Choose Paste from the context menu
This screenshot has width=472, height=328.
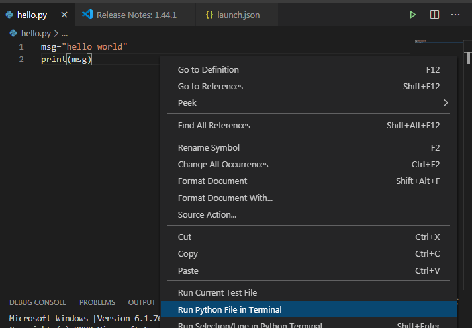(x=309, y=271)
